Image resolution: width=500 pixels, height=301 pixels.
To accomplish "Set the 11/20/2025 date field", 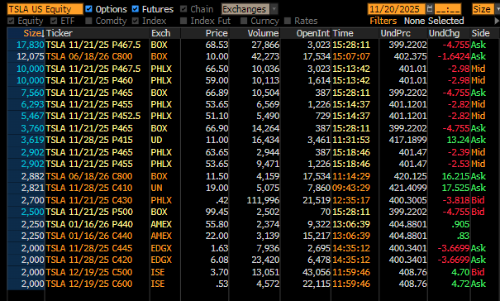I will [x=397, y=9].
